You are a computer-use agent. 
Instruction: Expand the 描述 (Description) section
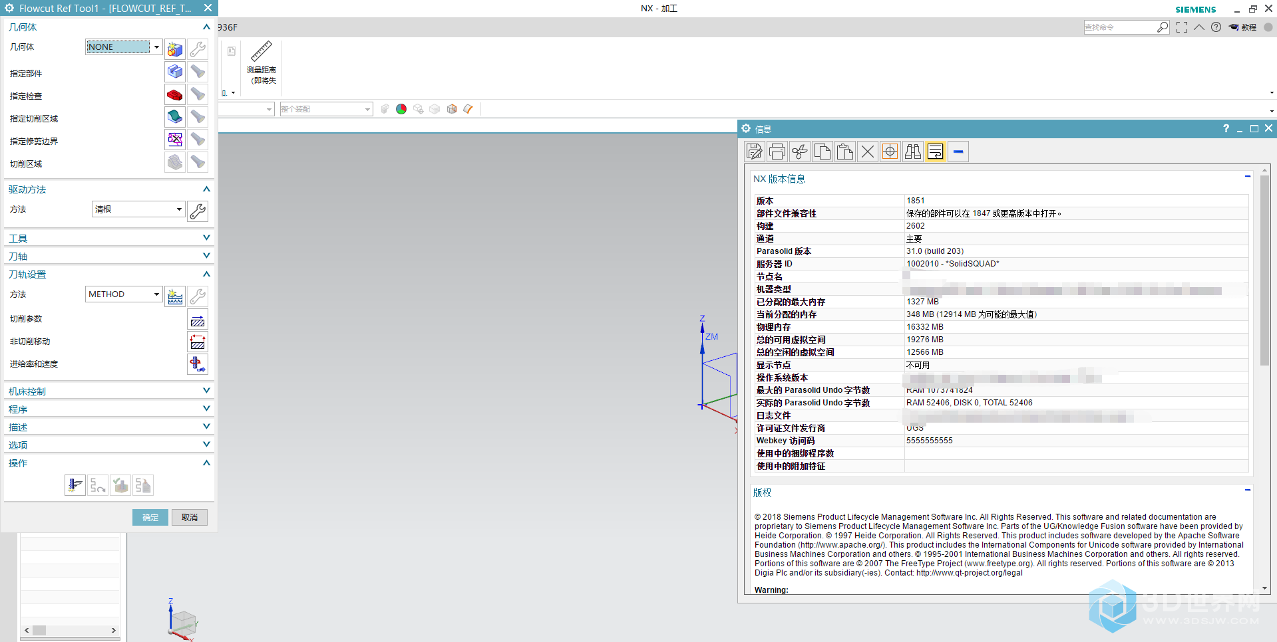(x=206, y=427)
